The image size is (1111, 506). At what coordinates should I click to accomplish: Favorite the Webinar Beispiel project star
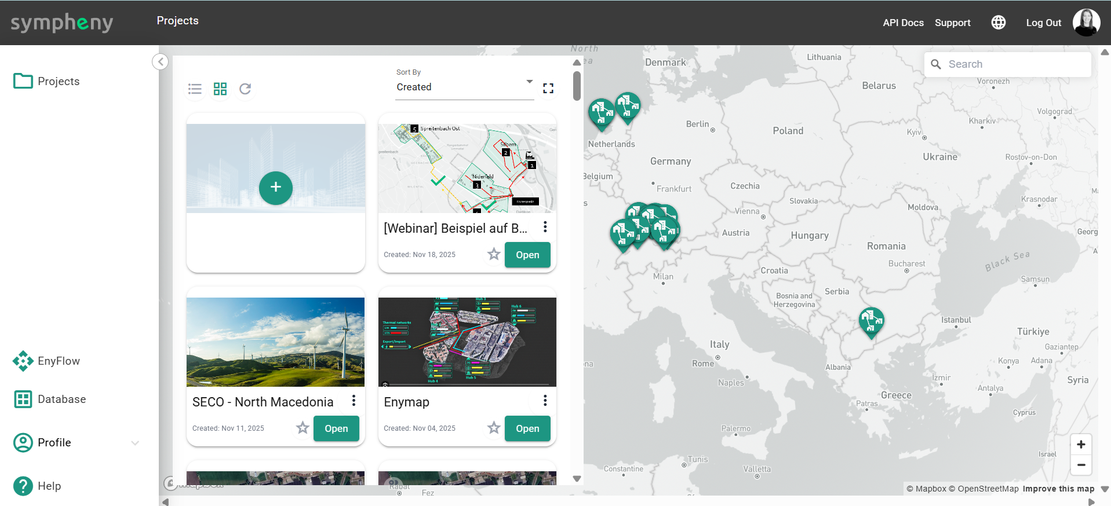point(494,254)
